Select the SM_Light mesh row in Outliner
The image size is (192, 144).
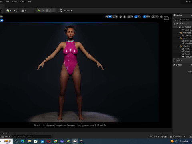pos(182,43)
